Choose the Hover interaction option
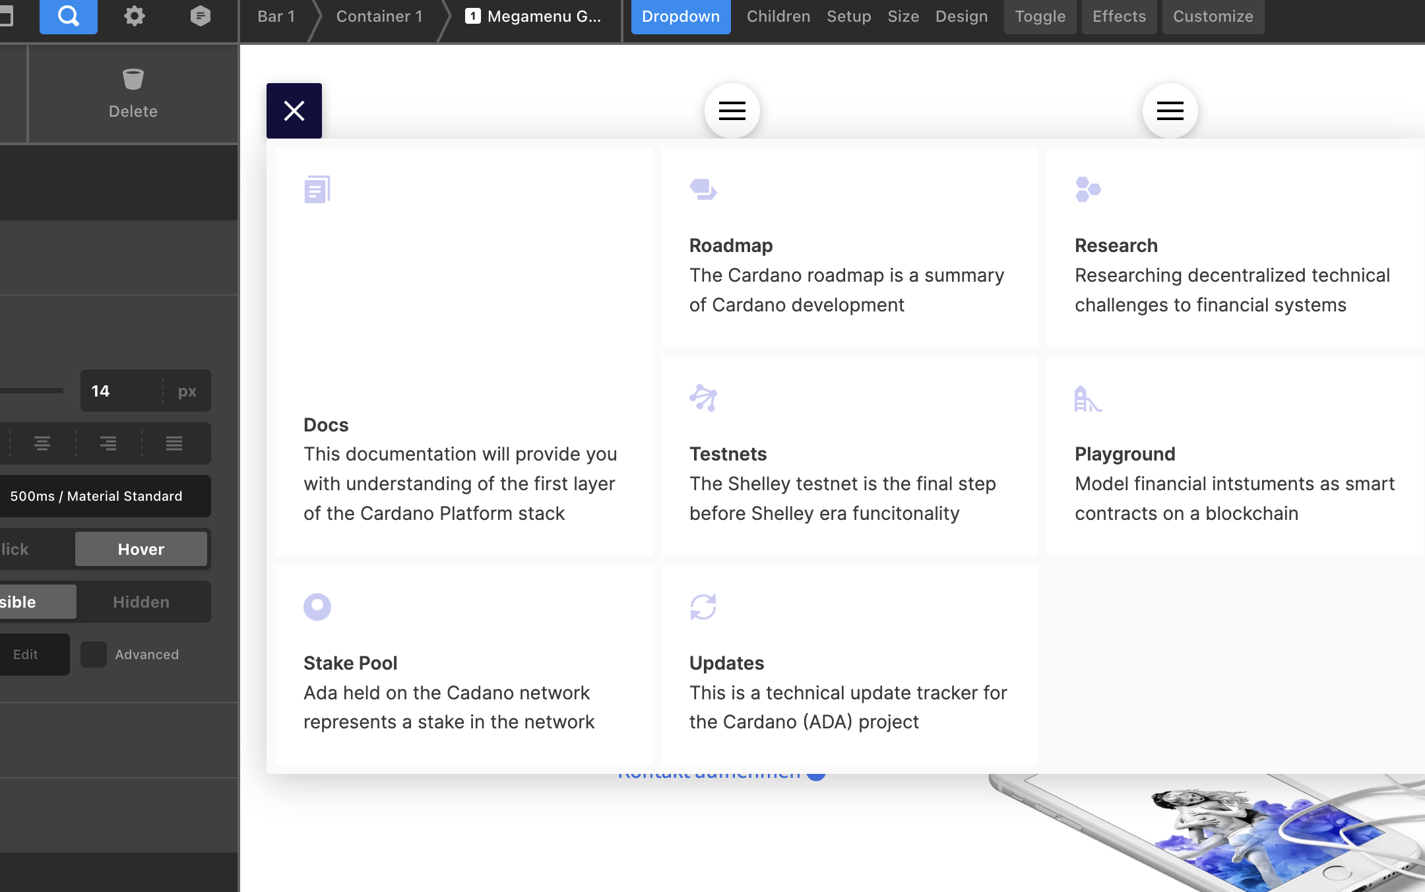Image resolution: width=1425 pixels, height=892 pixels. [141, 549]
